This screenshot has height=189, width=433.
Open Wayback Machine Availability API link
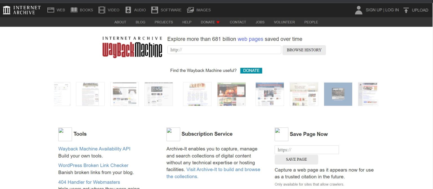click(94, 149)
